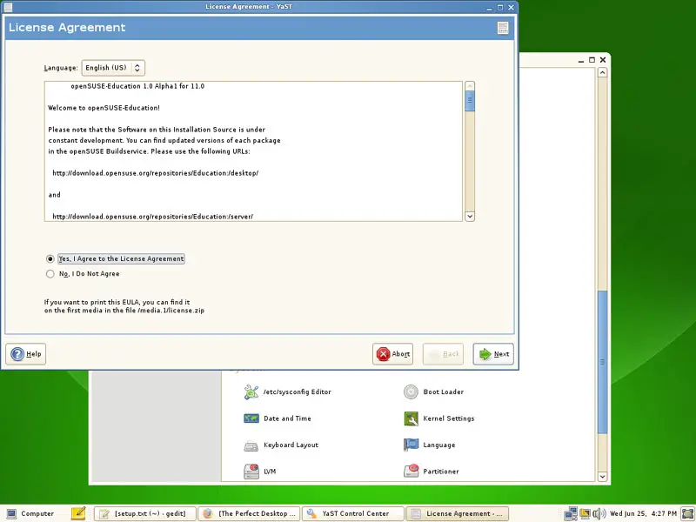Click the Education desktop repository URL text
The width and height of the screenshot is (696, 522).
pos(156,173)
